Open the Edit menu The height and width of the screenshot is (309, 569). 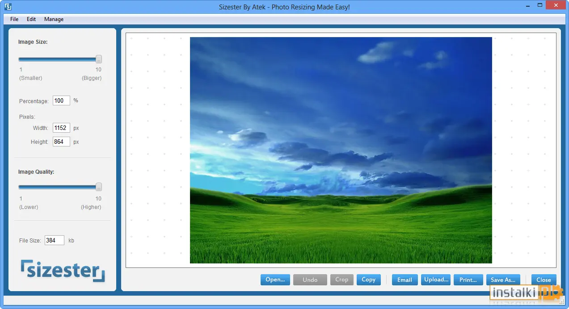point(31,19)
